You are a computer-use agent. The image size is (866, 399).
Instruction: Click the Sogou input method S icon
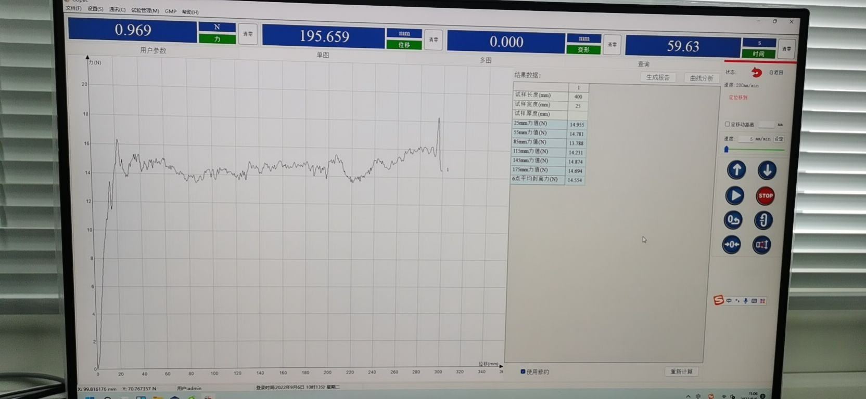point(719,300)
